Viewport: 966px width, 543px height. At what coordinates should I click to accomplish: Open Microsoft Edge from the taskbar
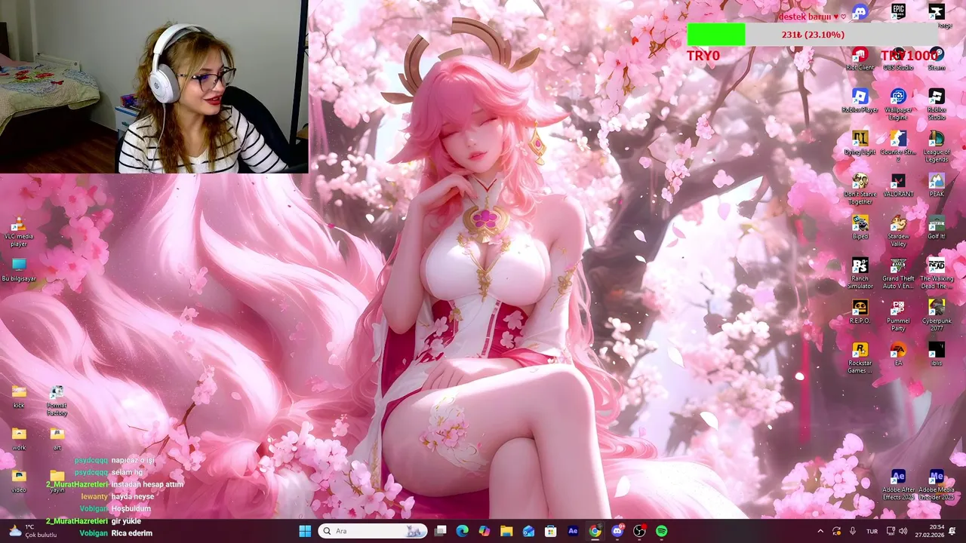coord(463,531)
